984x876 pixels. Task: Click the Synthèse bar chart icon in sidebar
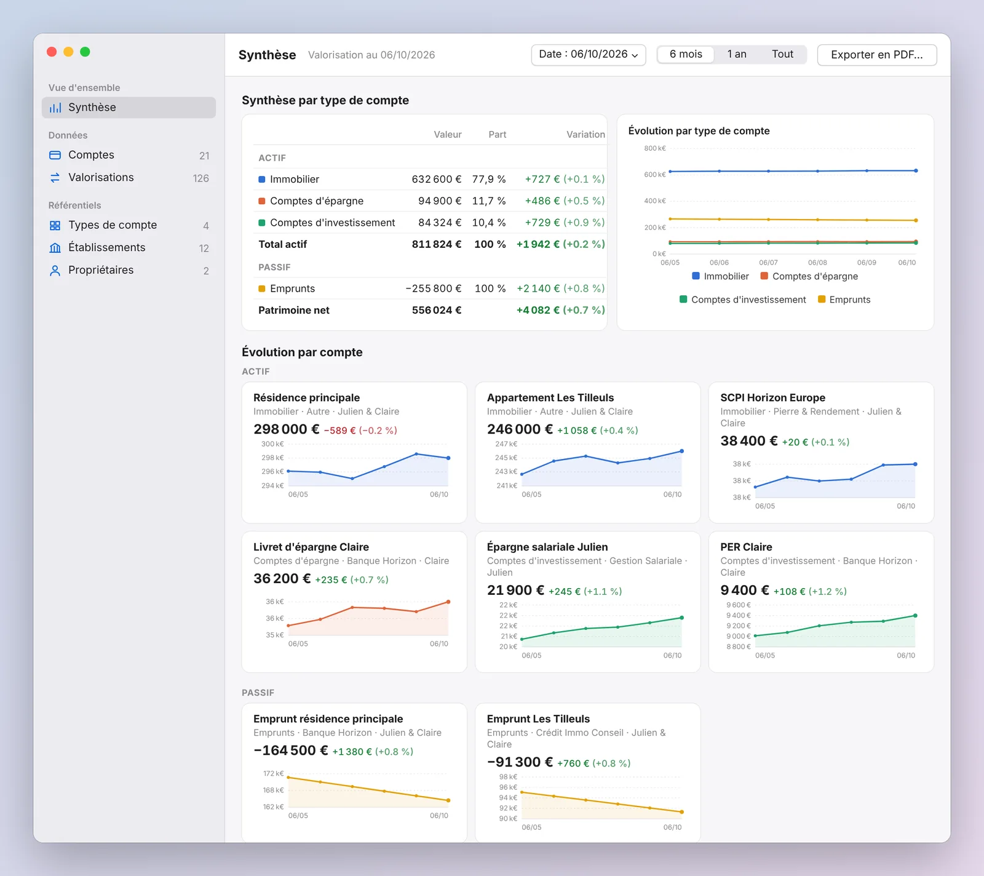(x=55, y=108)
